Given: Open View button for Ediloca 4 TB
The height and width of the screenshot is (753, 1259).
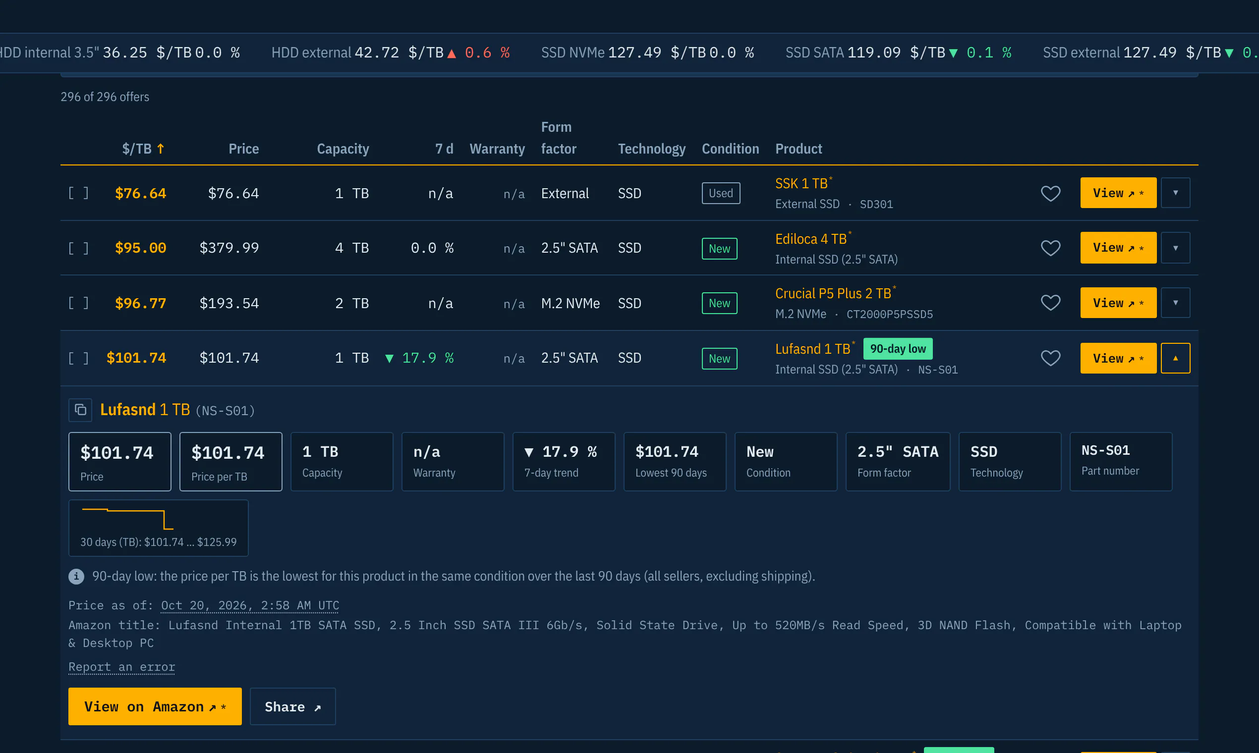Looking at the screenshot, I should [x=1118, y=248].
